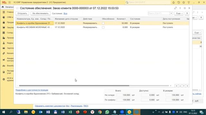Image resolution: width=206 pixels, height=115 pixels.
Task: Sort by Дата поступления column header
Action: click(173, 19)
